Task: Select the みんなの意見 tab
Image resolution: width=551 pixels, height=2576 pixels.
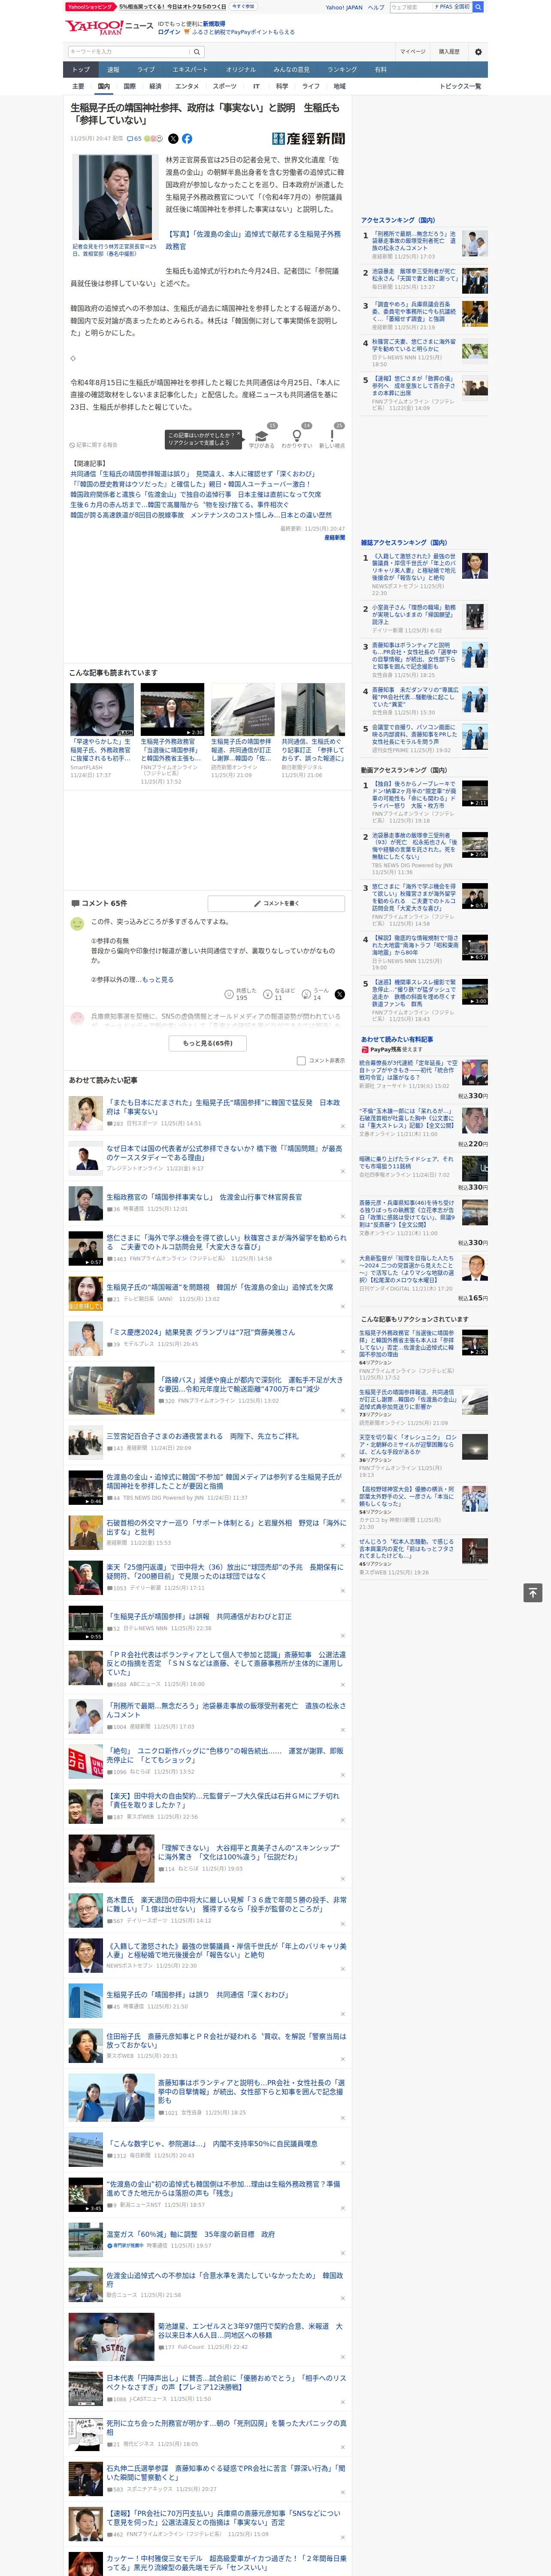Action: [291, 70]
